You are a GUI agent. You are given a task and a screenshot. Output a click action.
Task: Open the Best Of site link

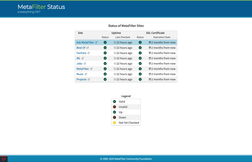[81, 48]
